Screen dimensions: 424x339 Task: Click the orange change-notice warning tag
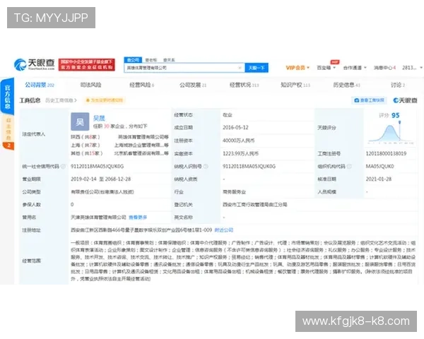point(105,100)
